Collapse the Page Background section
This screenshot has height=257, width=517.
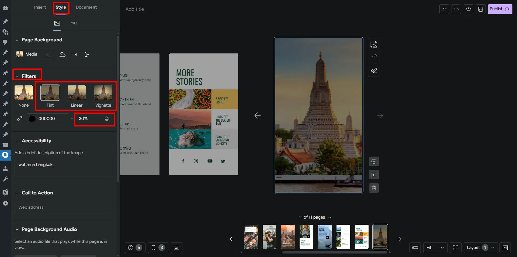[x=17, y=40]
